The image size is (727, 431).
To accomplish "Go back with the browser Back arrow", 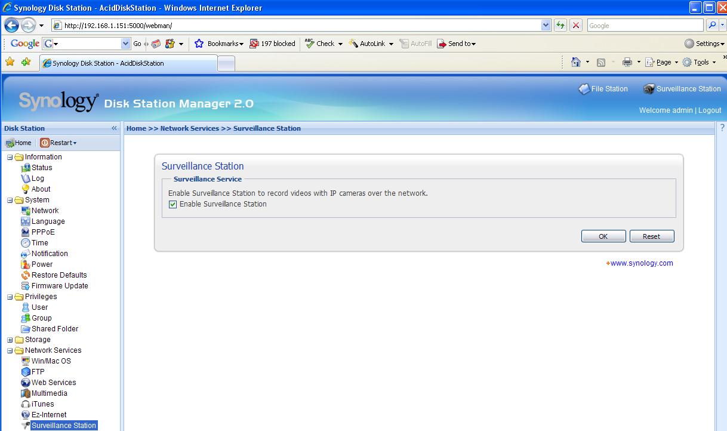I will [x=11, y=26].
